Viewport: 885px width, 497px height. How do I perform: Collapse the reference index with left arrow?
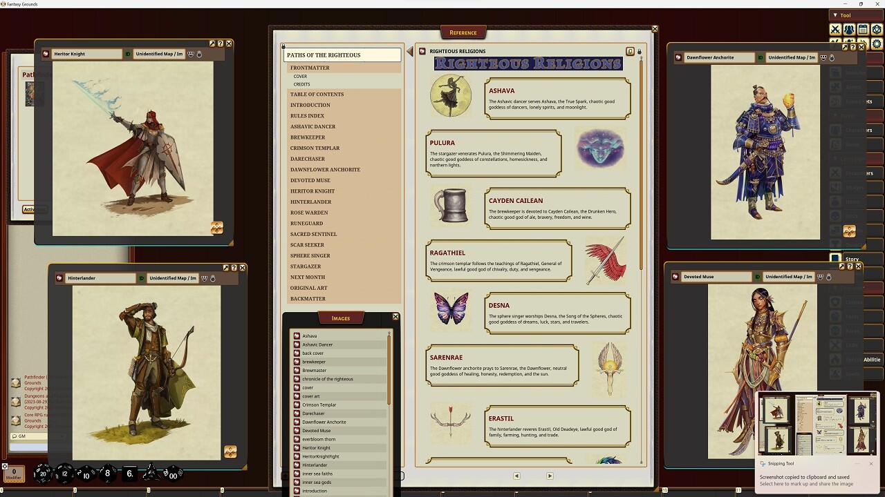tap(410, 51)
